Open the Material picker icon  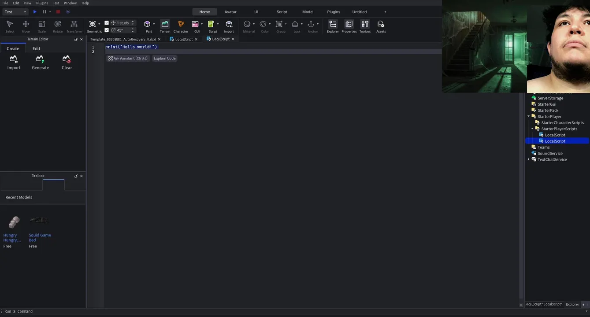247,24
